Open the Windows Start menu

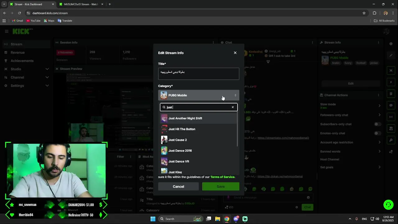coord(153,219)
